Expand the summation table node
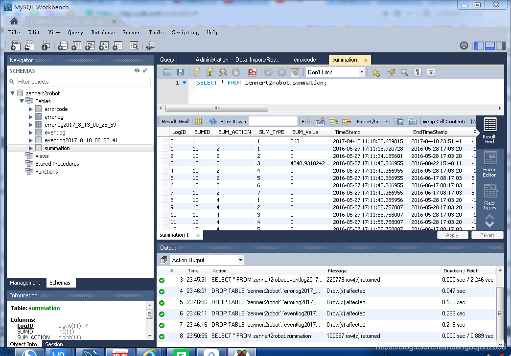The height and width of the screenshot is (356, 511). (31, 148)
